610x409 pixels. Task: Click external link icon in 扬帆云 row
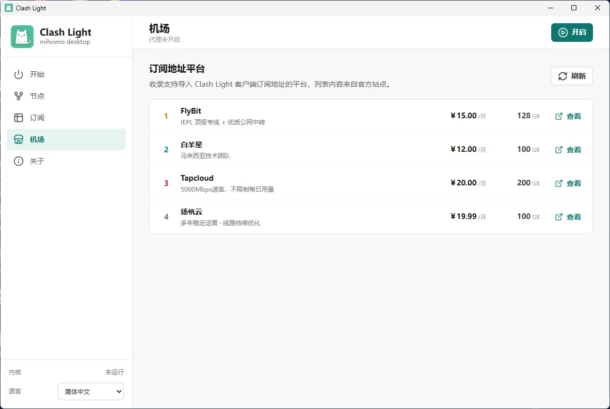point(558,217)
